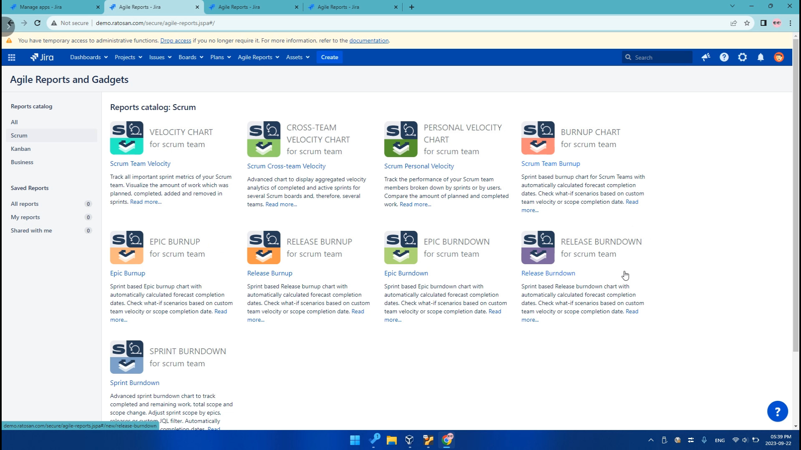Show hidden system tray icons
Screen dimensions: 801x450
coord(651,440)
